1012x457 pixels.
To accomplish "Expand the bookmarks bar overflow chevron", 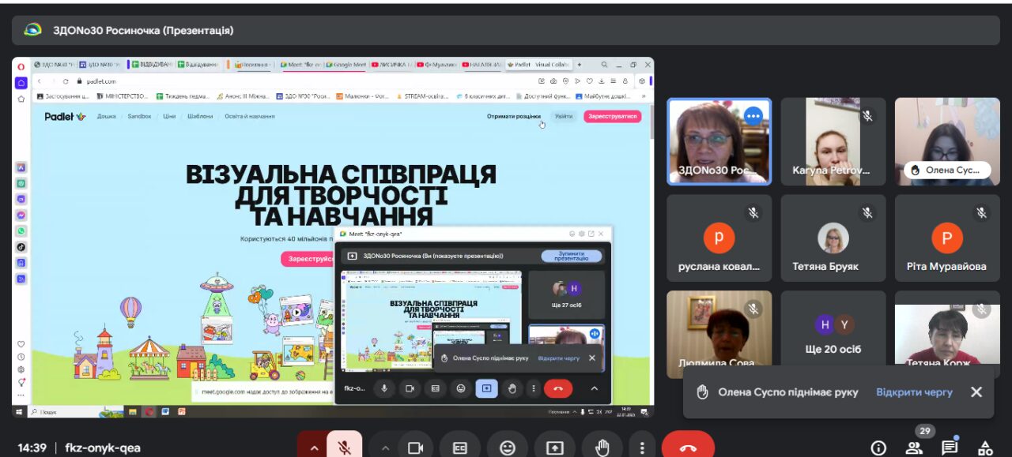I will click(644, 96).
